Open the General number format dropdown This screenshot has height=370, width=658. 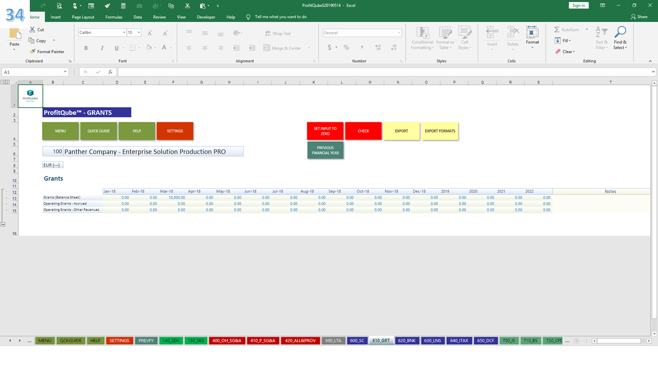(399, 33)
